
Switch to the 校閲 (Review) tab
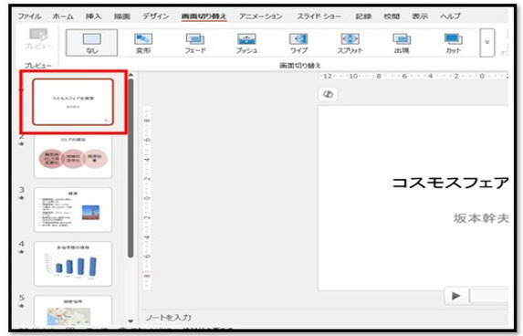392,16
